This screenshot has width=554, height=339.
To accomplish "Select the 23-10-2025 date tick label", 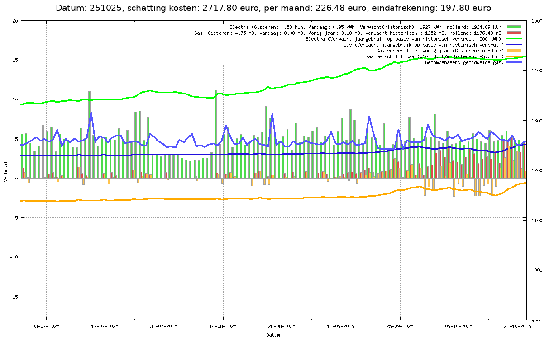I will coord(518,326).
